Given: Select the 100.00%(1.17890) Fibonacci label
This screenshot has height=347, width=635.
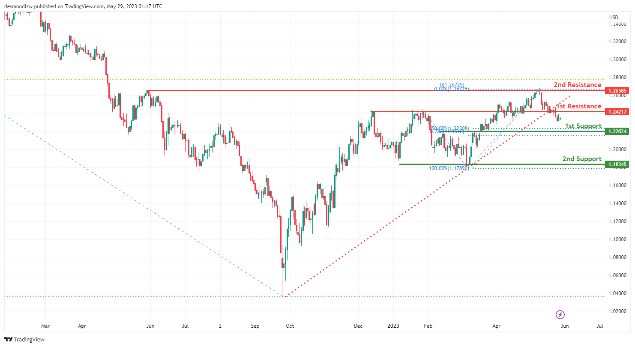Looking at the screenshot, I should coord(449,168).
